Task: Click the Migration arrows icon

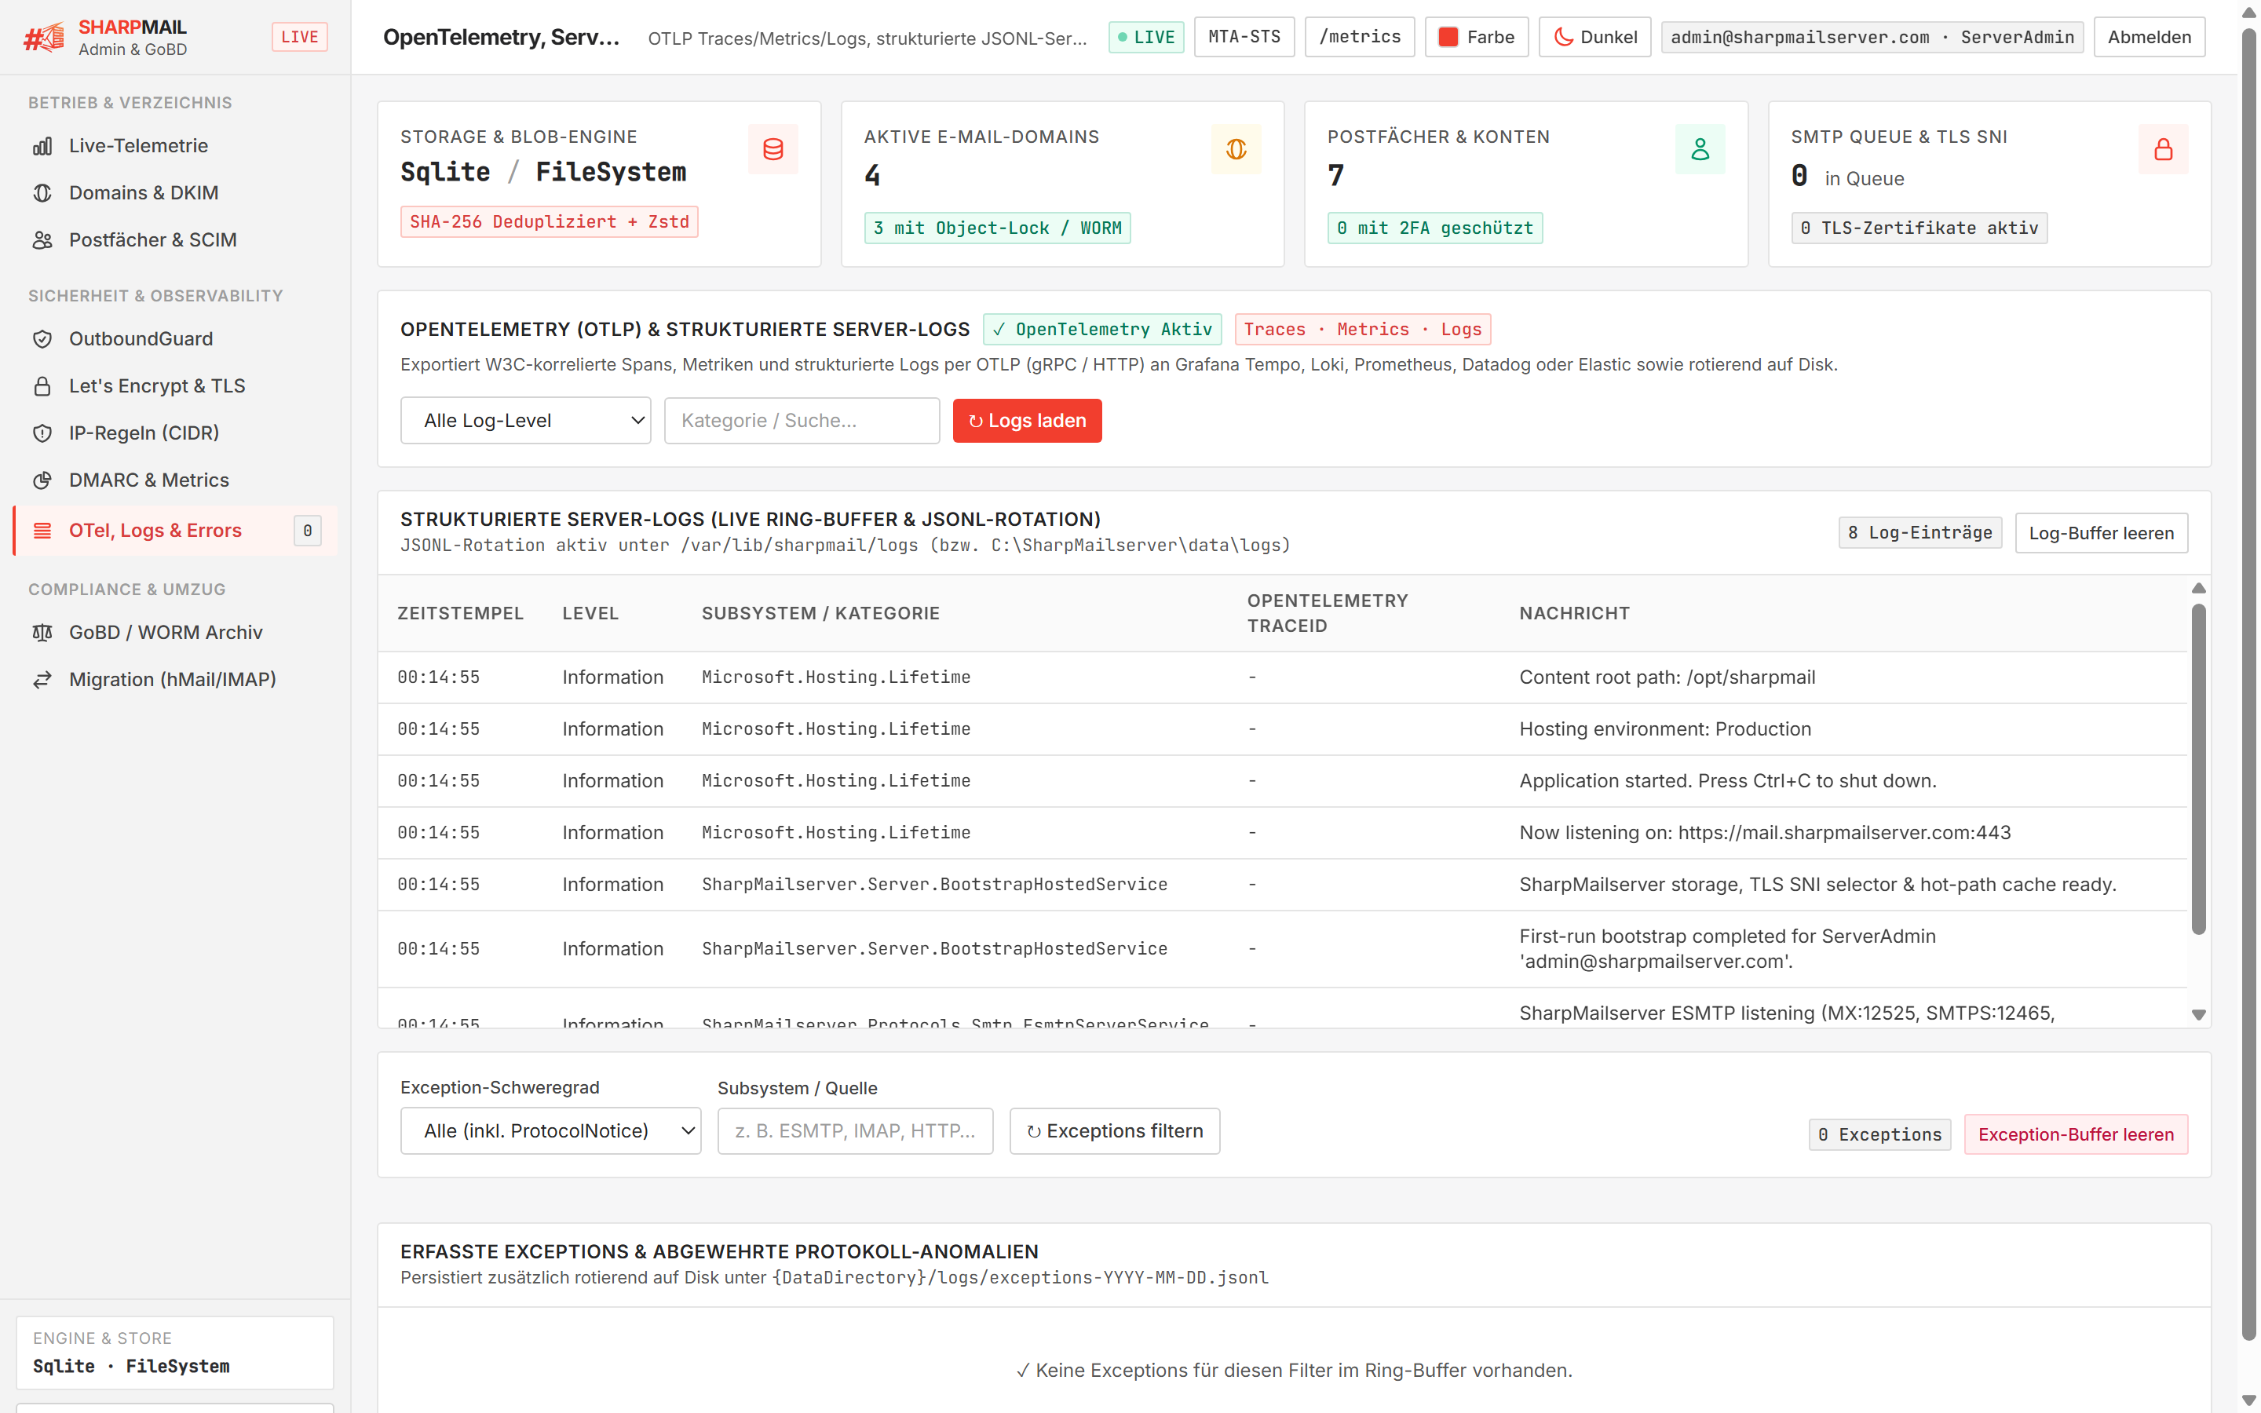Action: pyautogui.click(x=42, y=679)
